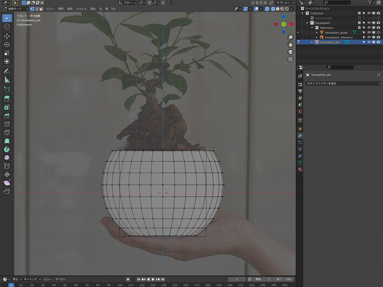Image resolution: width=383 pixels, height=287 pixels.
Task: Select the 3D Cursor tool
Action: click(x=7, y=27)
